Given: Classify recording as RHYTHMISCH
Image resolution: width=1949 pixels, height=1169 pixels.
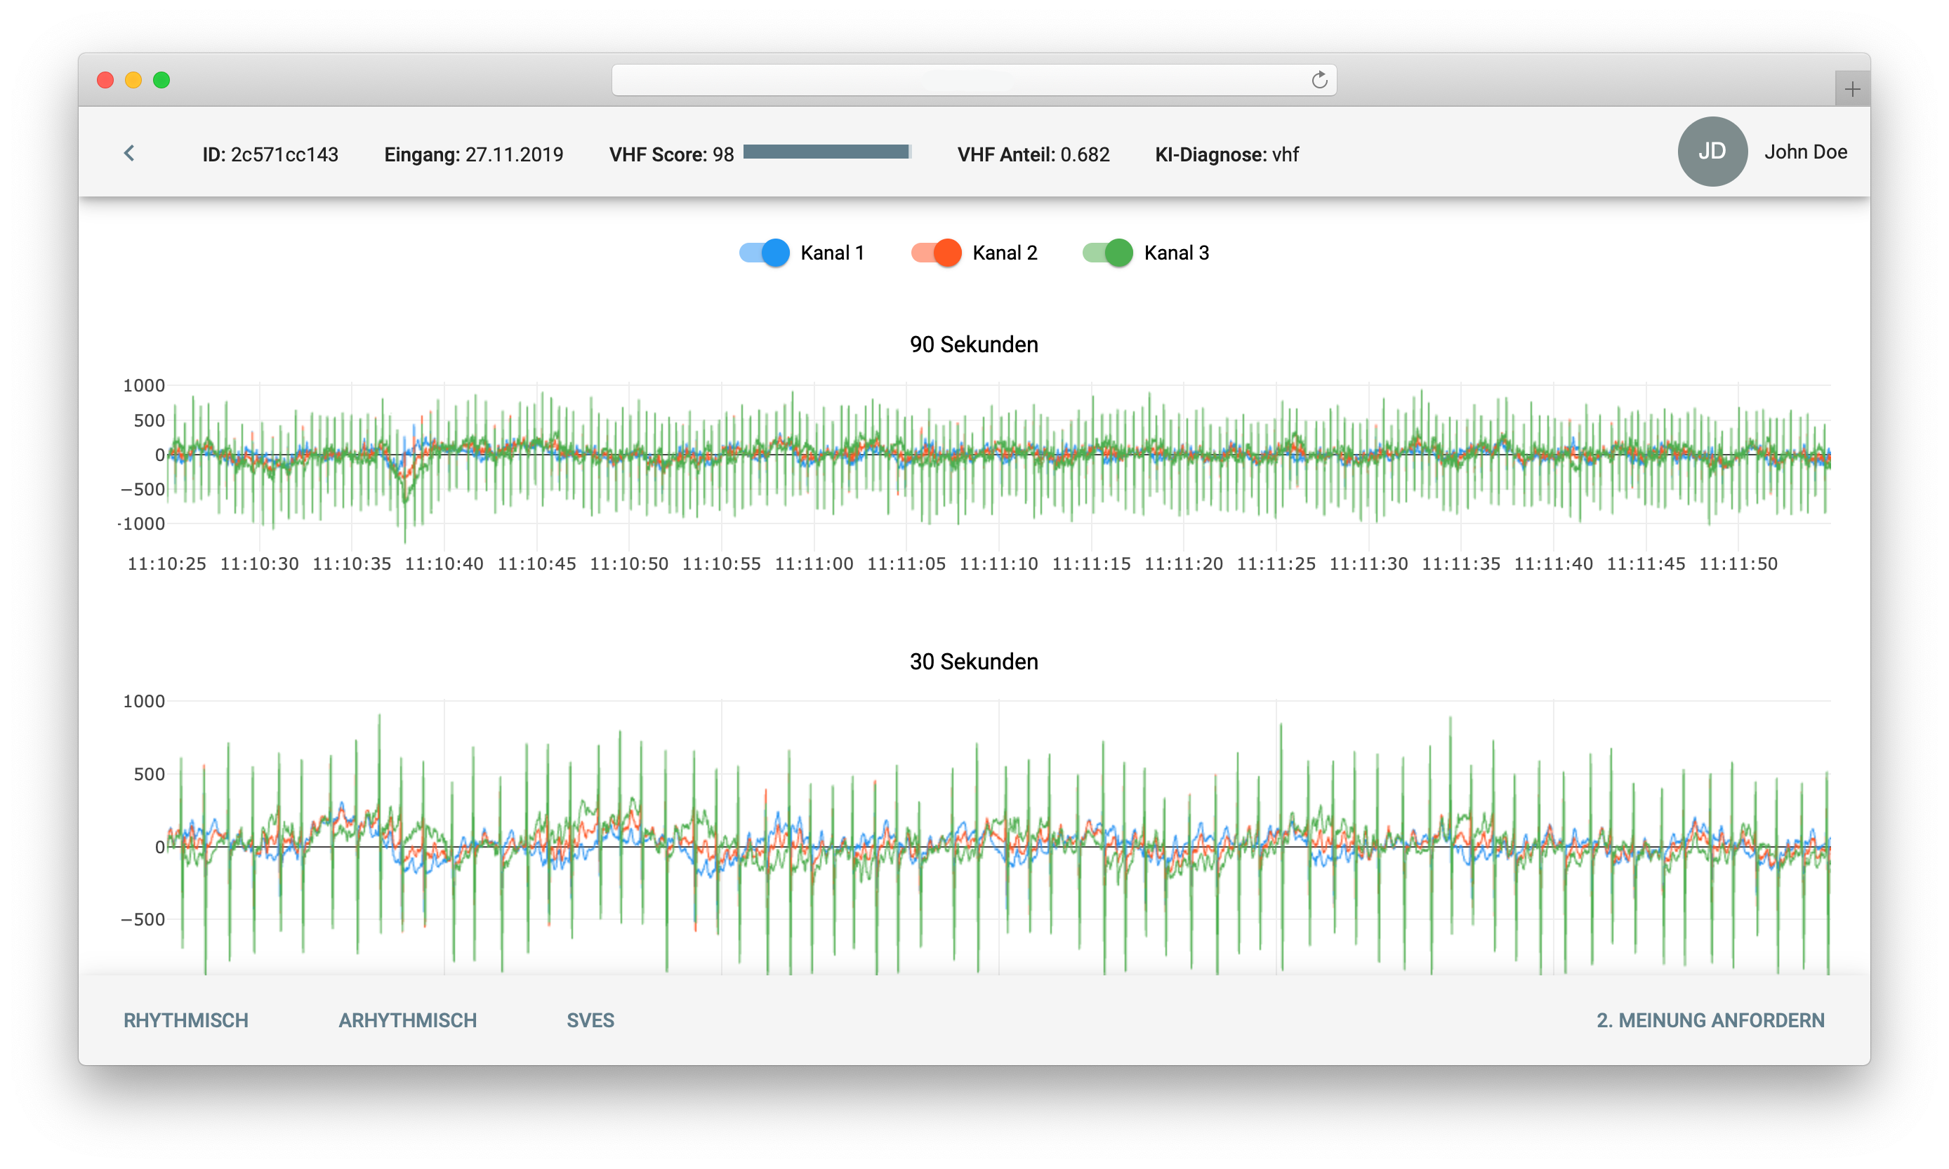Looking at the screenshot, I should click(186, 1020).
